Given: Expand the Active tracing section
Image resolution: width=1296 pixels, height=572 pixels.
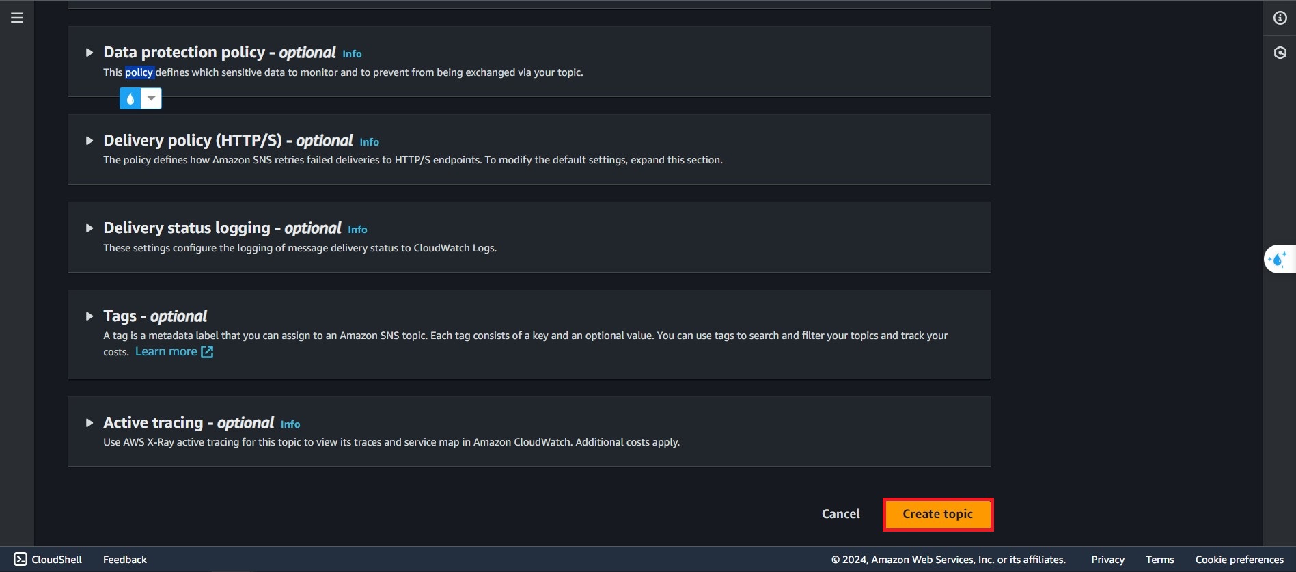Looking at the screenshot, I should tap(89, 423).
